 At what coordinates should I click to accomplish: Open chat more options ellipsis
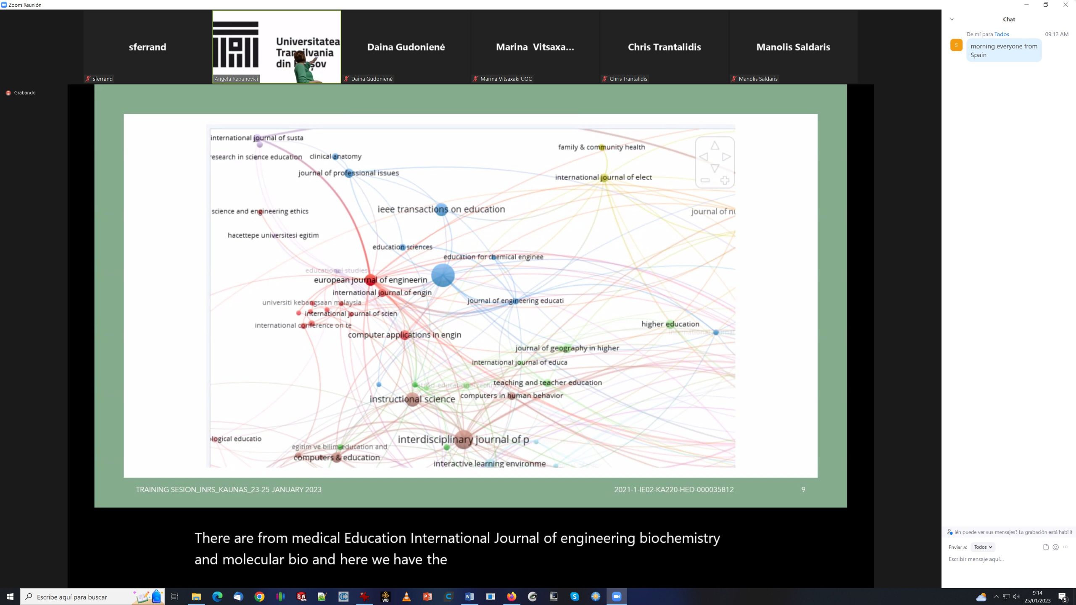[x=1065, y=547]
